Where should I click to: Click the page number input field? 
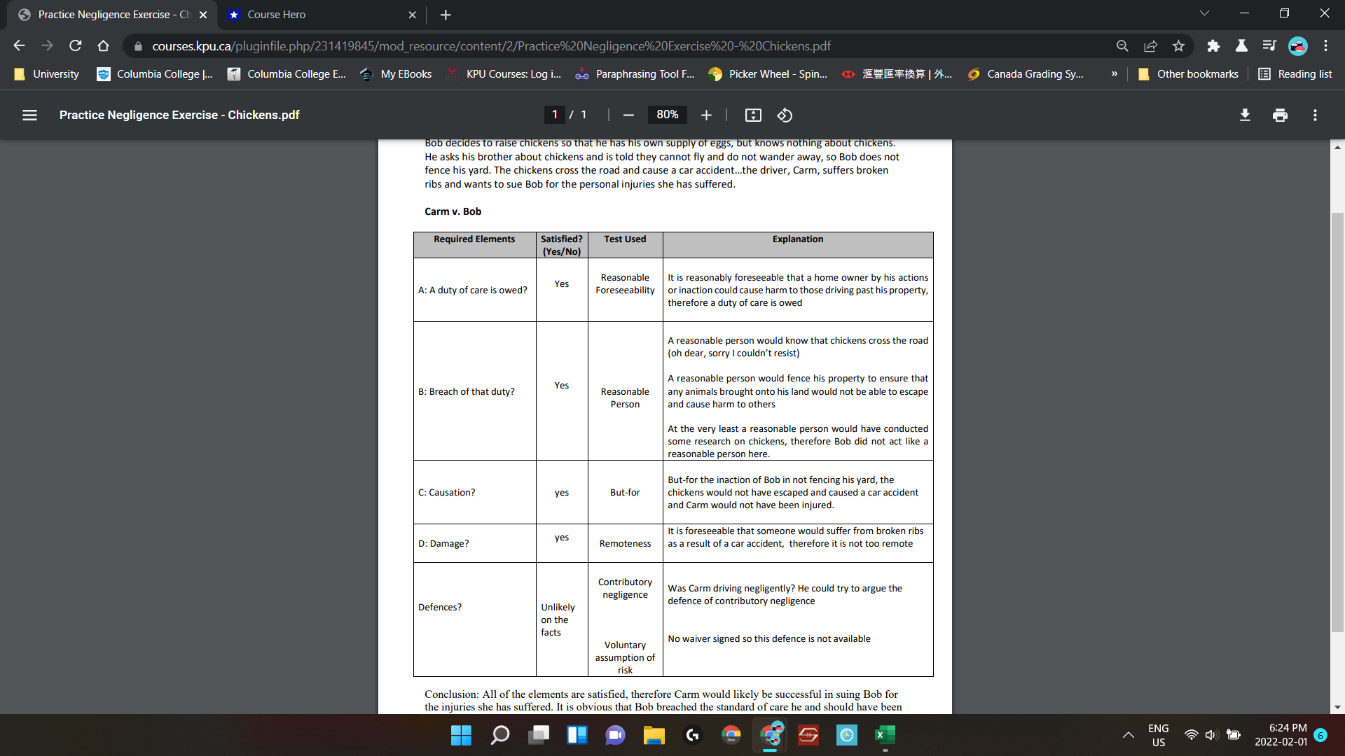[554, 115]
